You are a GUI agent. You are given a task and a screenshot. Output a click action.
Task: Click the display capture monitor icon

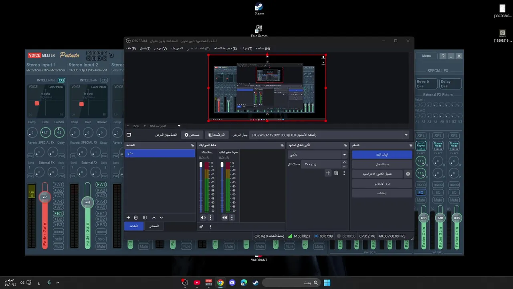coord(129,135)
